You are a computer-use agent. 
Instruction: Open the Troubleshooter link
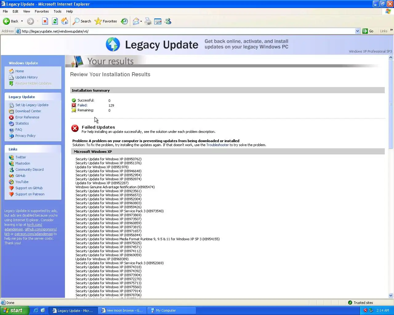tap(217, 145)
